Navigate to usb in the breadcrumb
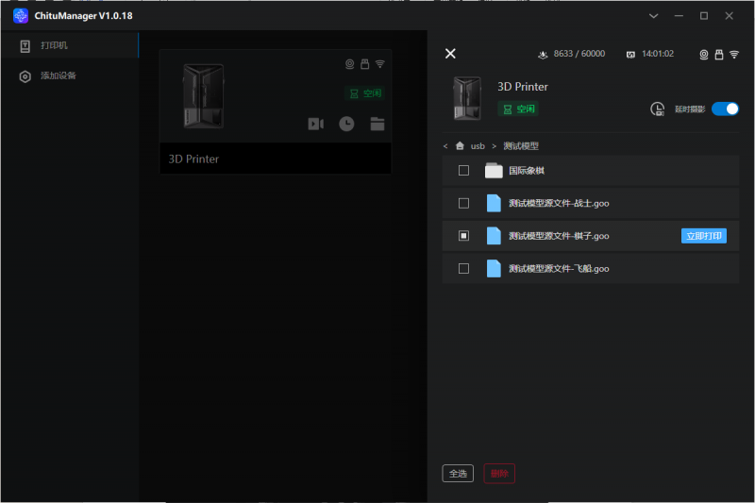The image size is (755, 503). (478, 146)
